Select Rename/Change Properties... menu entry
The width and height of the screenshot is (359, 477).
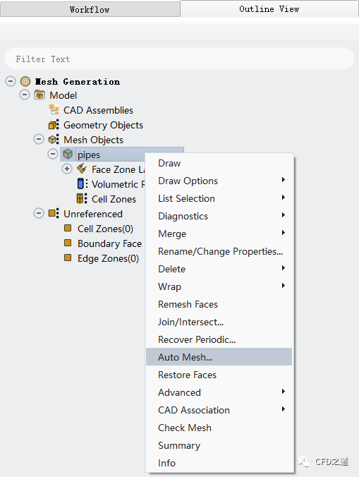pos(219,251)
